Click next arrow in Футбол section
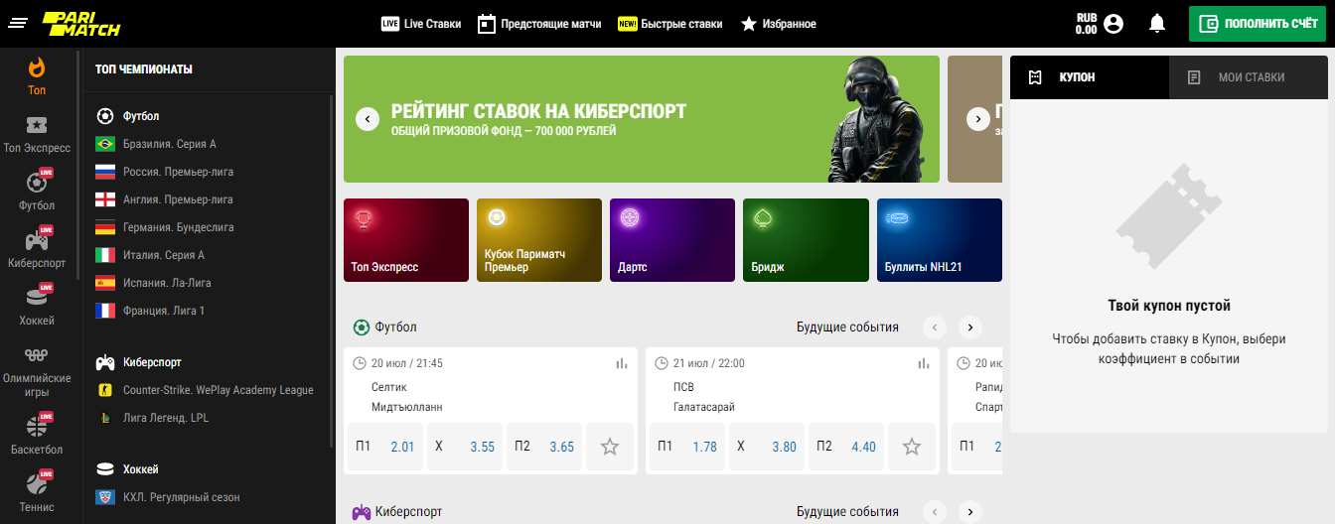Viewport: 1335px width, 524px height. tap(970, 327)
